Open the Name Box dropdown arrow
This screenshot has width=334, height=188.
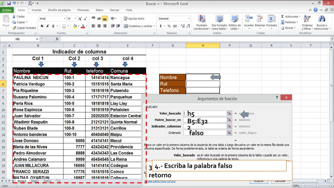pos(37,39)
